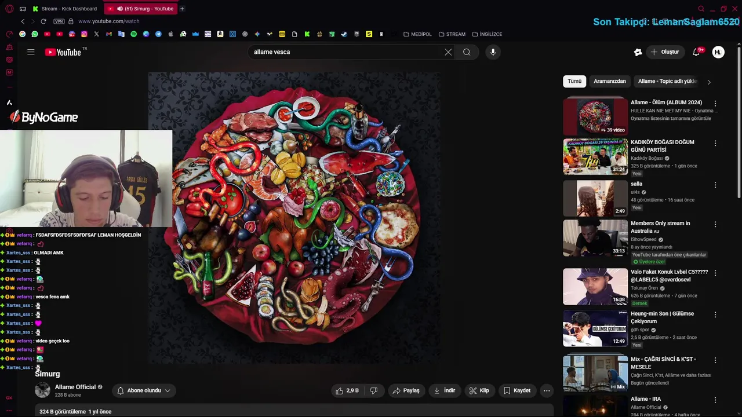The height and width of the screenshot is (417, 742).
Task: Open the salla video thumbnail
Action: coord(595,198)
